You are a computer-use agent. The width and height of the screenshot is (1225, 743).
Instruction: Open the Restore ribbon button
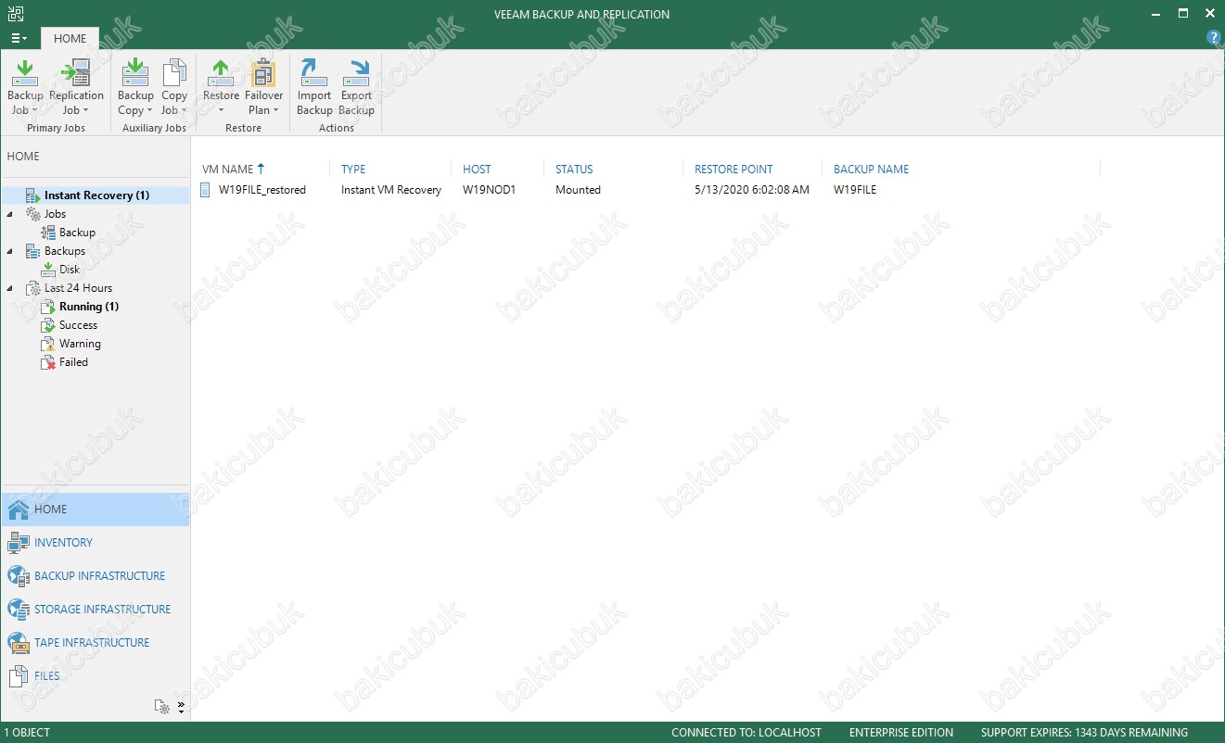(221, 87)
